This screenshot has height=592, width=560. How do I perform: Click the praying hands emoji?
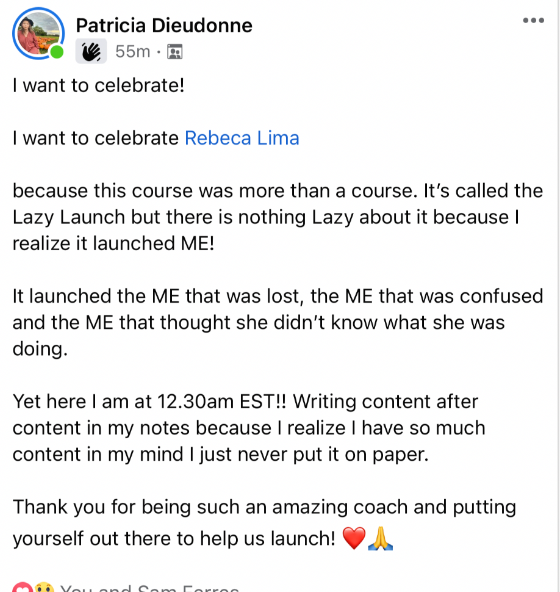tap(380, 538)
